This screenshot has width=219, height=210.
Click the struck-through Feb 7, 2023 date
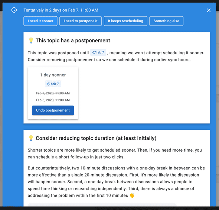coord(53,93)
